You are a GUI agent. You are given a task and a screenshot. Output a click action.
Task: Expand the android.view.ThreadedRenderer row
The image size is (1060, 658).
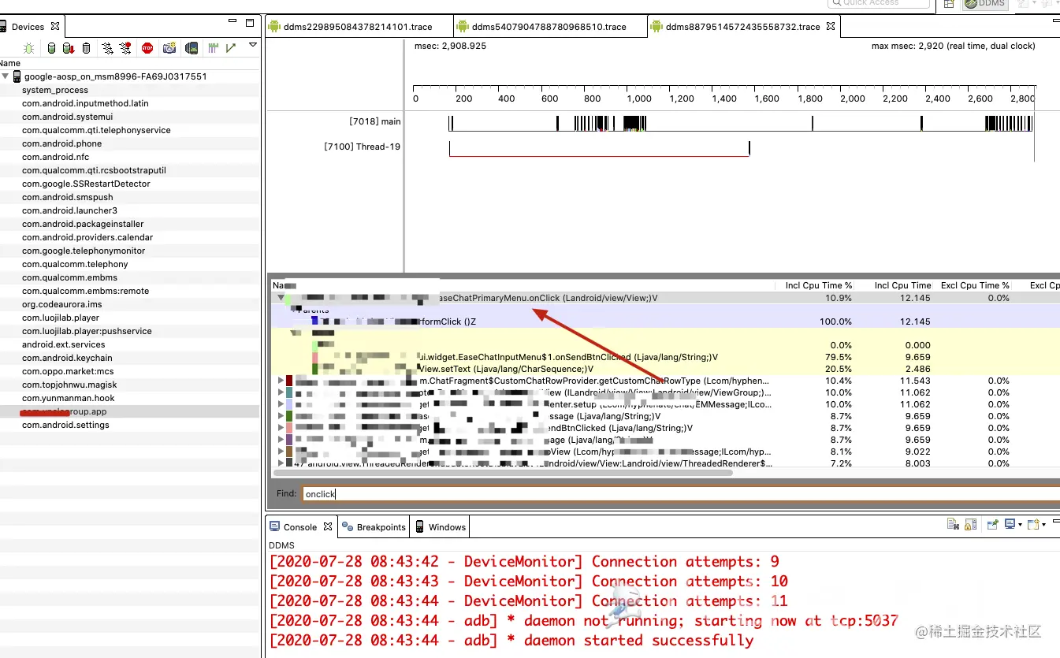tap(281, 463)
